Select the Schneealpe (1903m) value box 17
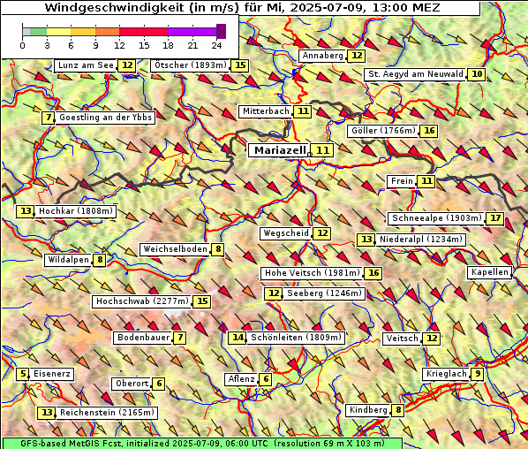528x449 pixels. point(495,218)
